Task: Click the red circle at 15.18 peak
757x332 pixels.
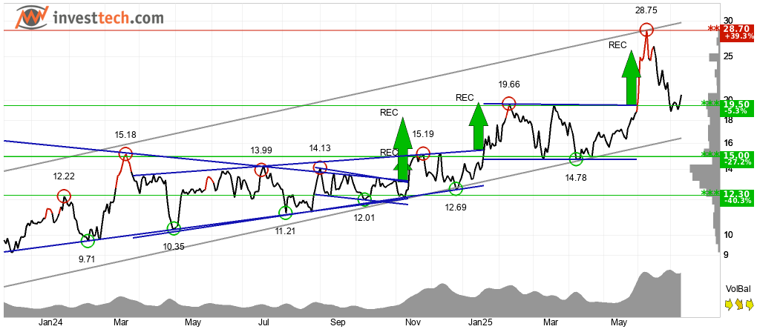Action: [125, 153]
